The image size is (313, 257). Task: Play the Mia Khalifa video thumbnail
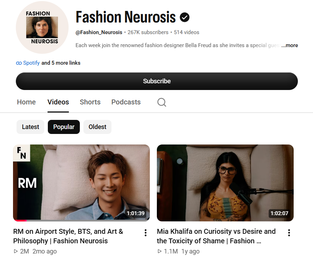tap(225, 183)
